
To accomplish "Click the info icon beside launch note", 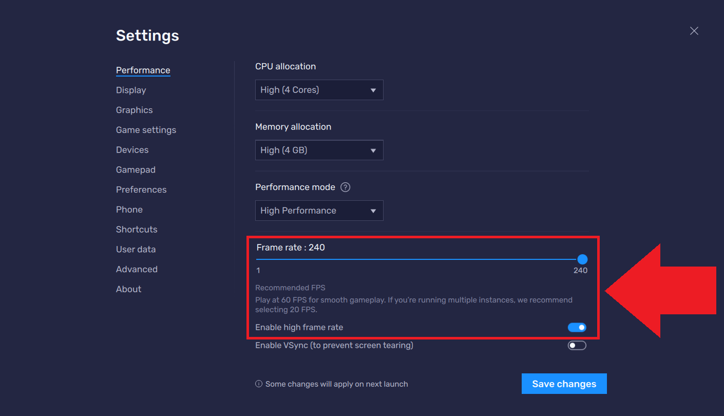I will [259, 384].
